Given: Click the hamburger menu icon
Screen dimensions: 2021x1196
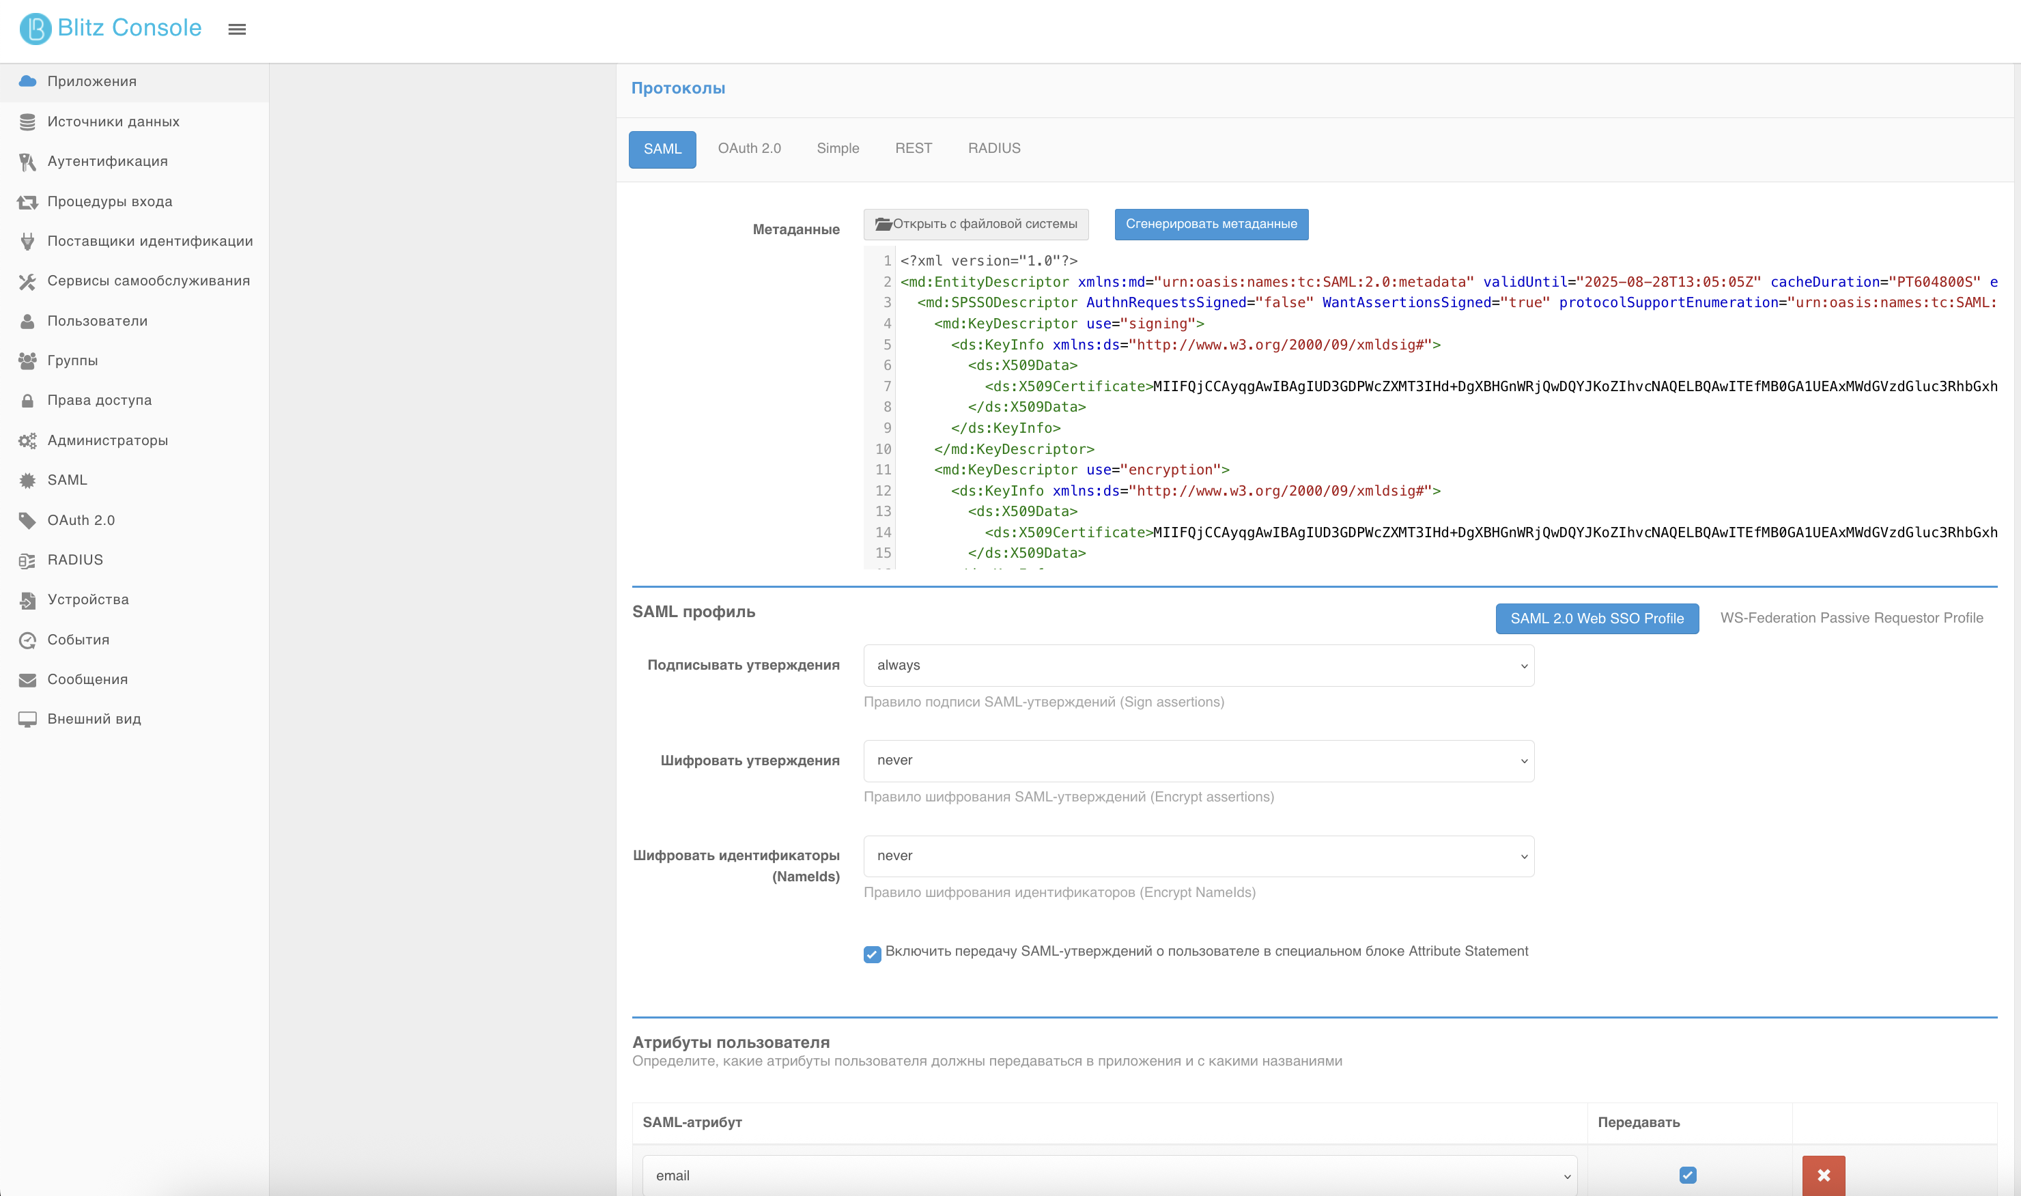Looking at the screenshot, I should click(237, 29).
